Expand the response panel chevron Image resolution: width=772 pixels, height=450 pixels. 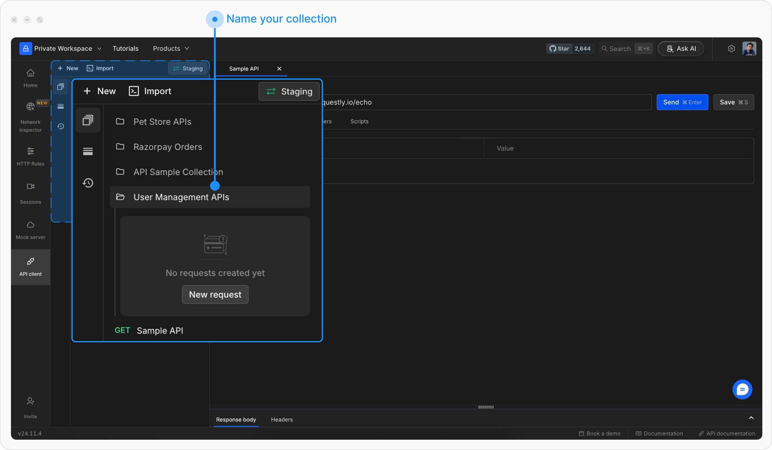click(751, 418)
